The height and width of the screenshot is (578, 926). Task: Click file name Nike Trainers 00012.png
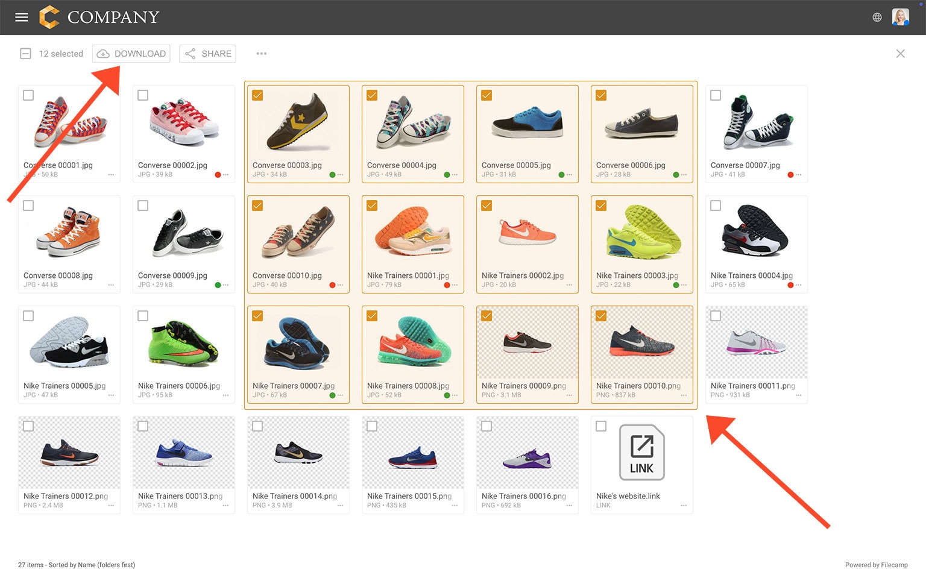(x=66, y=496)
